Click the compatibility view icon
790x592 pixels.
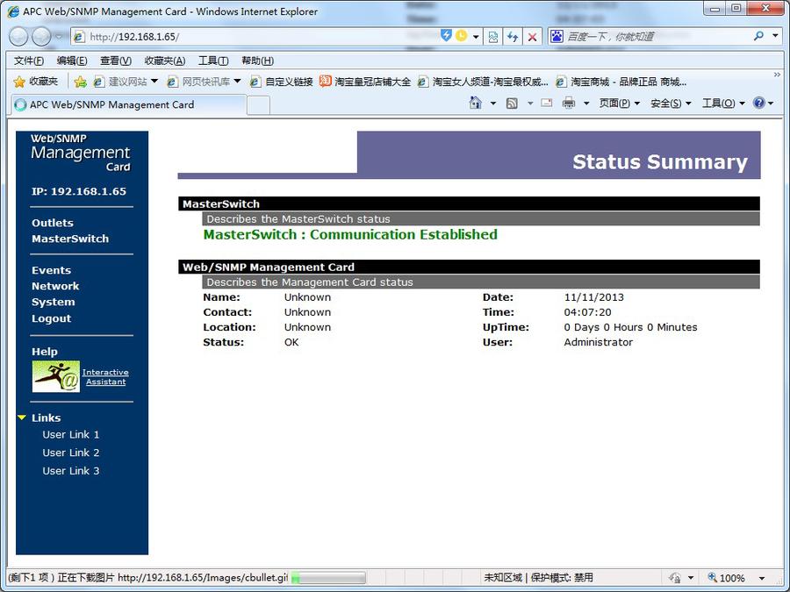[x=493, y=37]
